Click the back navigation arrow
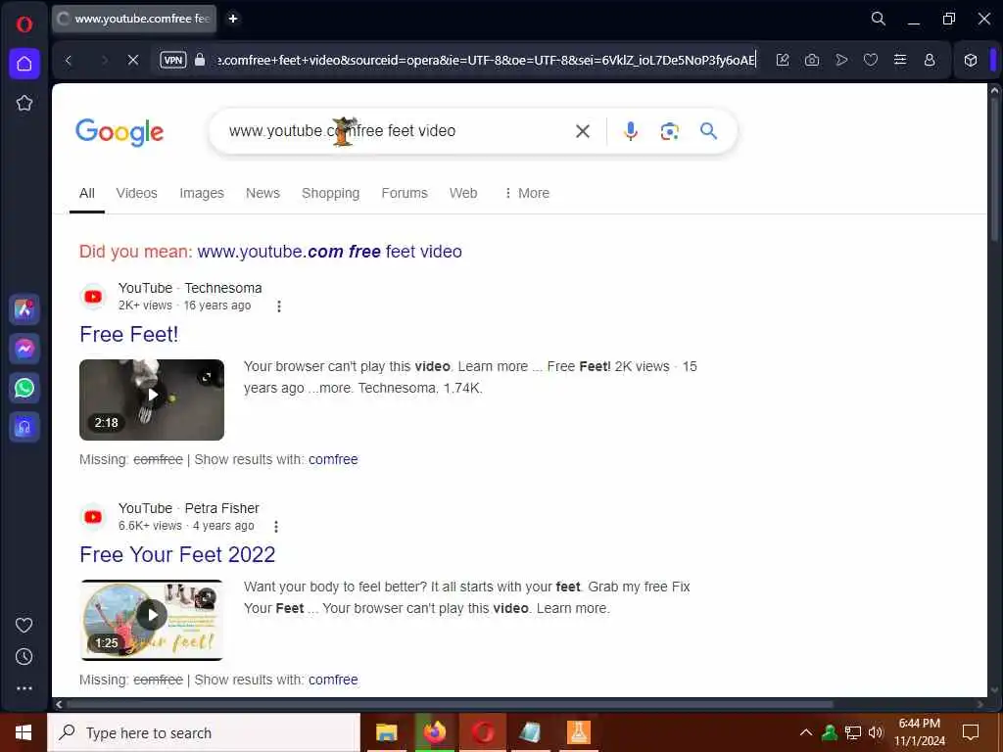 (x=69, y=60)
